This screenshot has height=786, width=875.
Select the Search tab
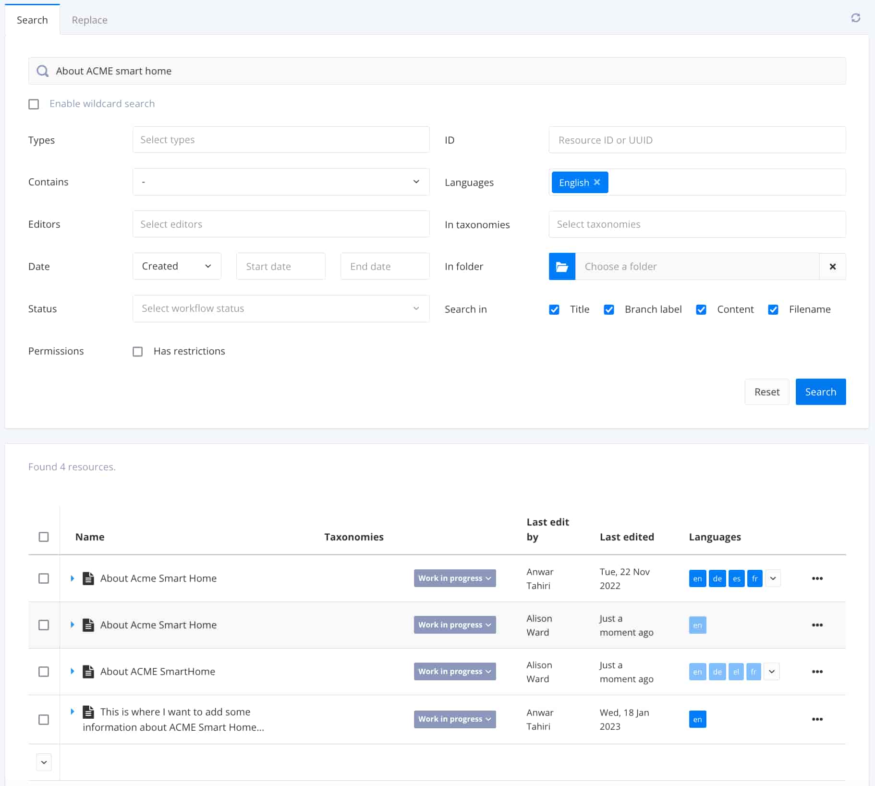tap(32, 20)
